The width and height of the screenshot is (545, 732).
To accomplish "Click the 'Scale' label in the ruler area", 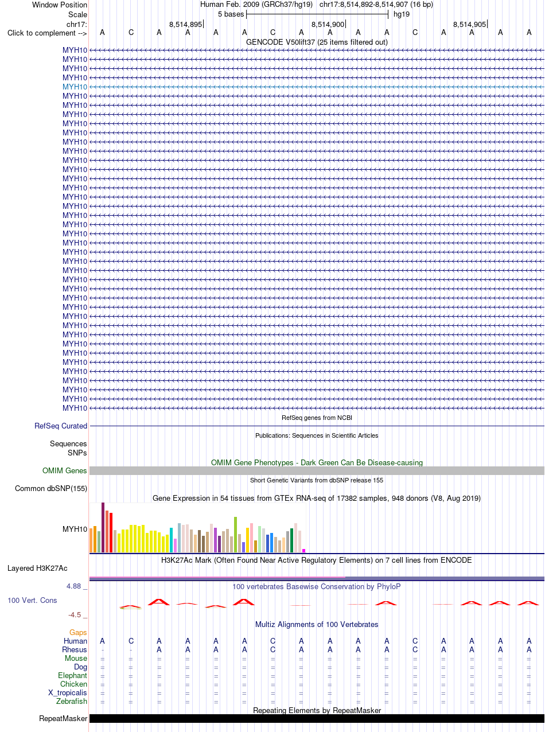I will [77, 14].
